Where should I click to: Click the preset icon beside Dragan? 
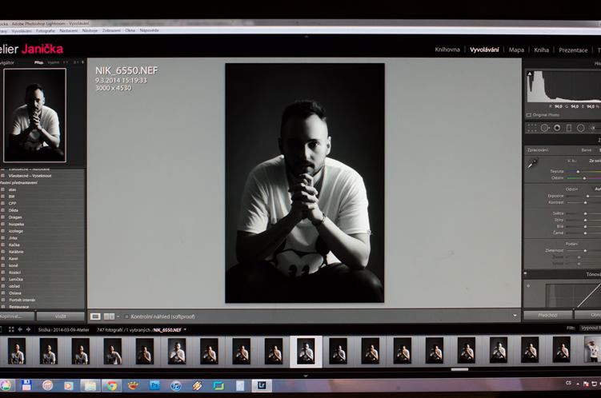[x=3, y=217]
